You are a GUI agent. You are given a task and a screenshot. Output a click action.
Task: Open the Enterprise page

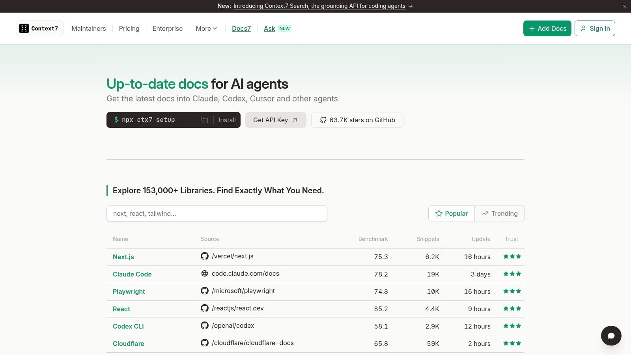pyautogui.click(x=168, y=28)
